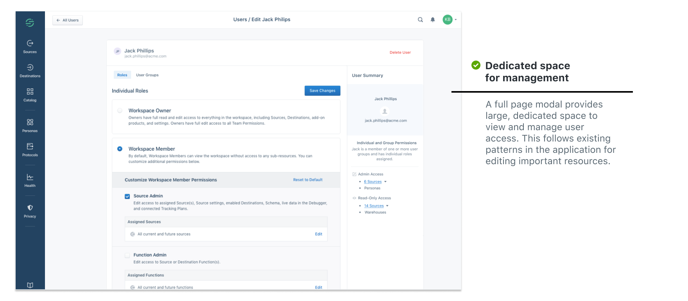
Task: Click Delete User
Action: [400, 52]
